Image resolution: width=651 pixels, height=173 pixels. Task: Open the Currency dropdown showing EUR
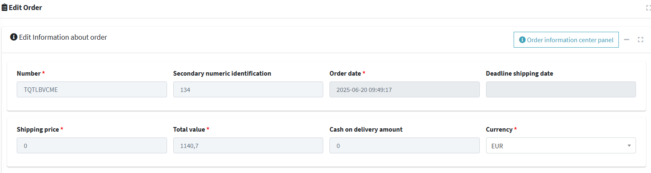(561, 145)
